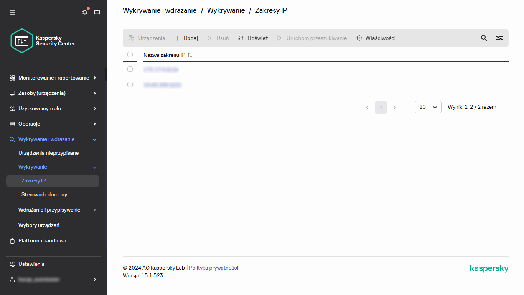
Task: Click the Kaspersky Security Center hexagon logo
Action: 22,40
